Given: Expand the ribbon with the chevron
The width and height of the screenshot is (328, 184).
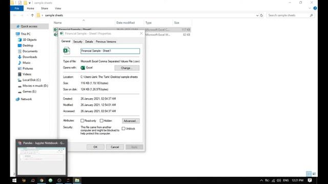Looking at the screenshot, I should pos(310,8).
